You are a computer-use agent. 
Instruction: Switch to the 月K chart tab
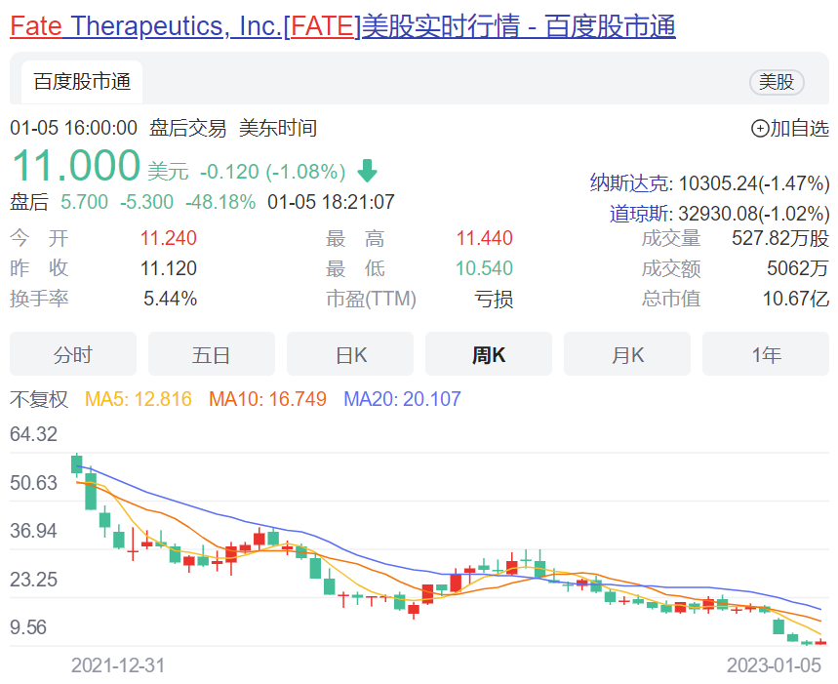click(x=627, y=354)
